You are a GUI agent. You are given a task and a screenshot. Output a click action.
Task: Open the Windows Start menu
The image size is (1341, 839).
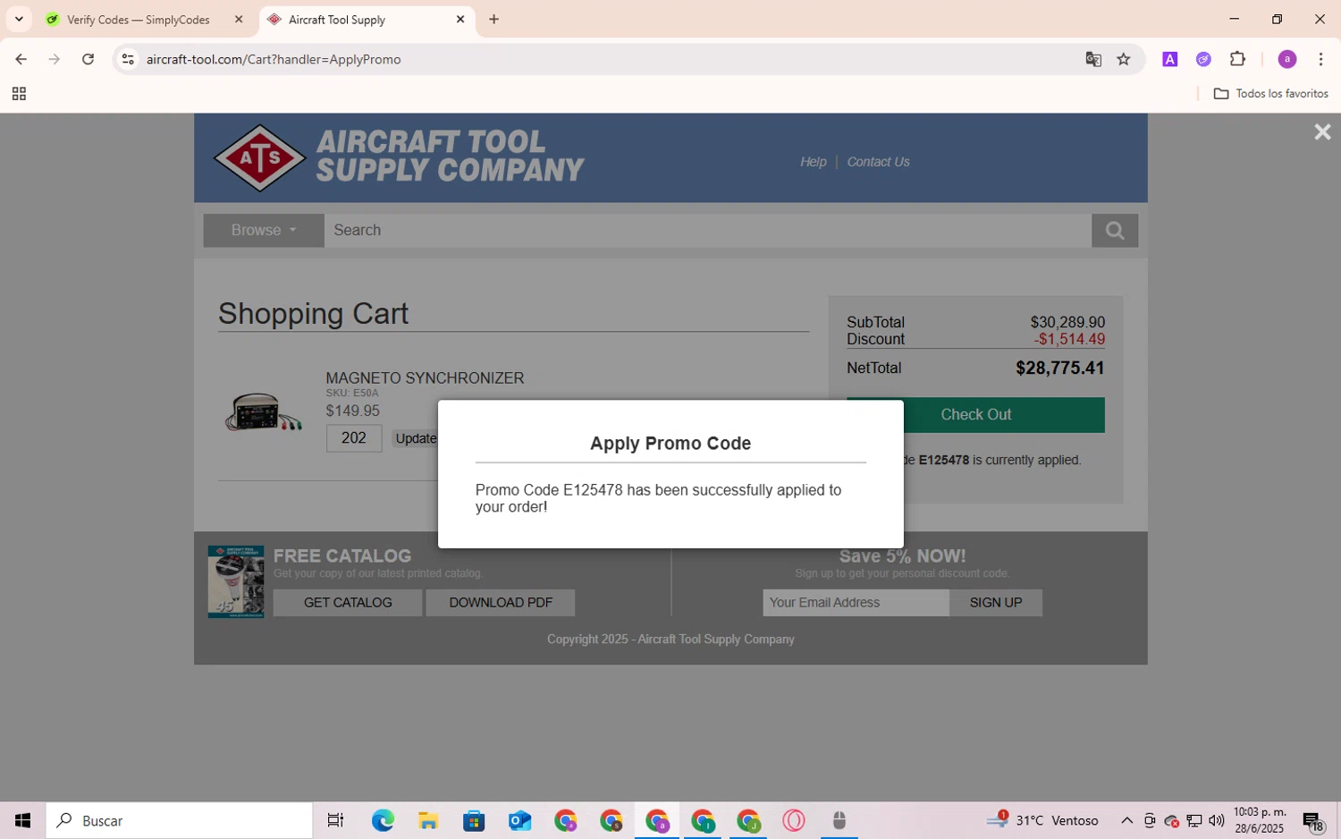coord(22,820)
